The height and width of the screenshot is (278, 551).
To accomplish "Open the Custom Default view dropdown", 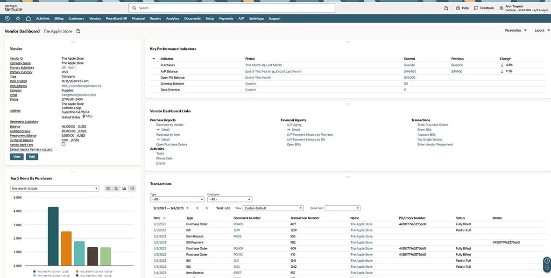I will (273, 208).
